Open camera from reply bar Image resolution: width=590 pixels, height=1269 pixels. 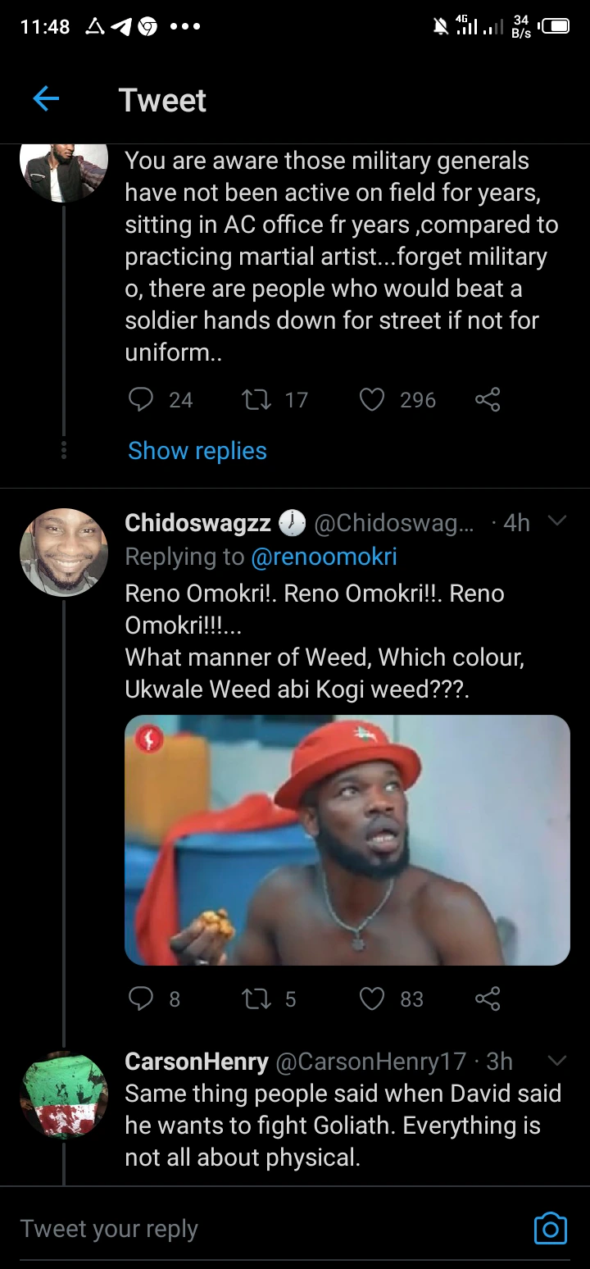point(550,1228)
